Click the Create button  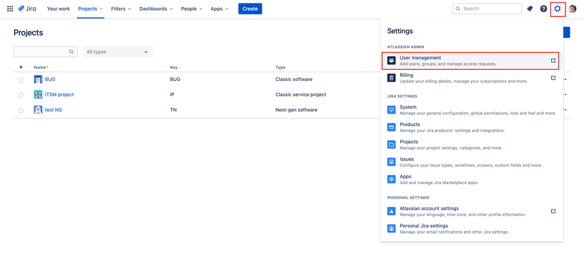pos(250,9)
